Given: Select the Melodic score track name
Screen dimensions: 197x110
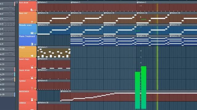Looking at the screenshot, I should coord(25,25).
